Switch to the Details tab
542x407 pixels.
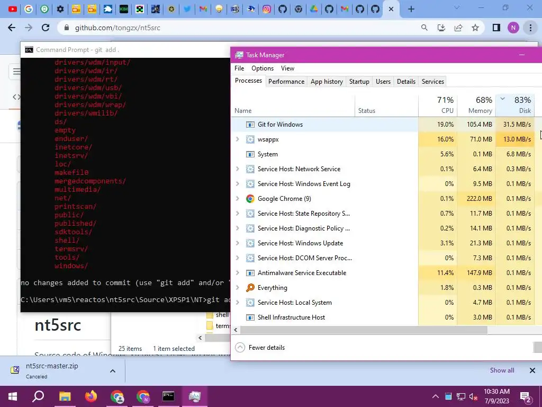pyautogui.click(x=406, y=81)
